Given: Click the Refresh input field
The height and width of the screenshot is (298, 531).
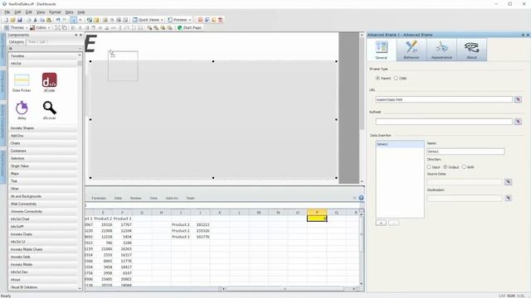Looking at the screenshot, I should [x=444, y=122].
